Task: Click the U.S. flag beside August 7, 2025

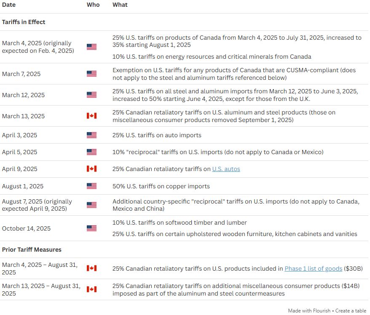Action: [91, 205]
